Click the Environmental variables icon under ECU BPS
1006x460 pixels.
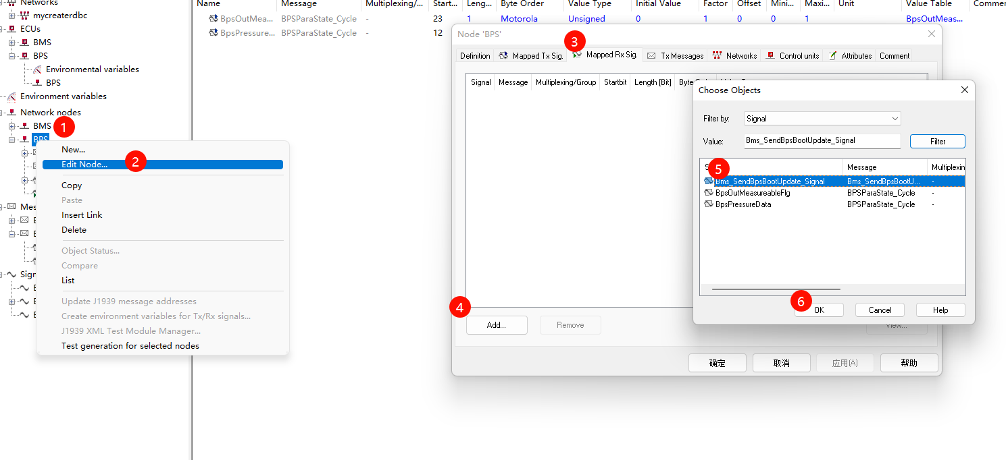(38, 69)
